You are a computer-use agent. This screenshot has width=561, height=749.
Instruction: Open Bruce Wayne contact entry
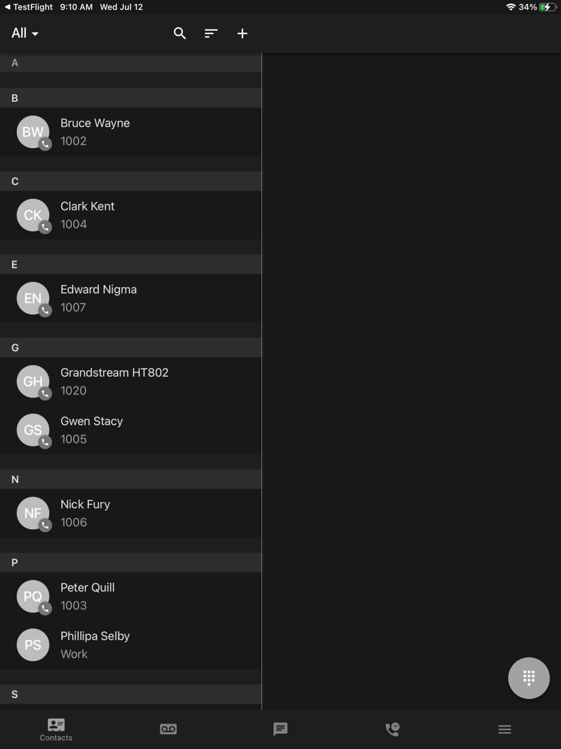pyautogui.click(x=131, y=132)
